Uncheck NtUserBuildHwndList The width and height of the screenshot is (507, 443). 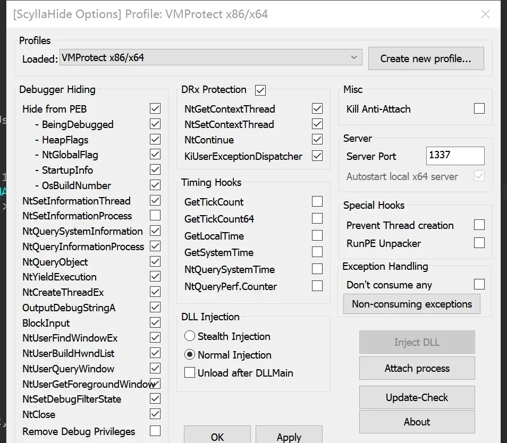(155, 353)
